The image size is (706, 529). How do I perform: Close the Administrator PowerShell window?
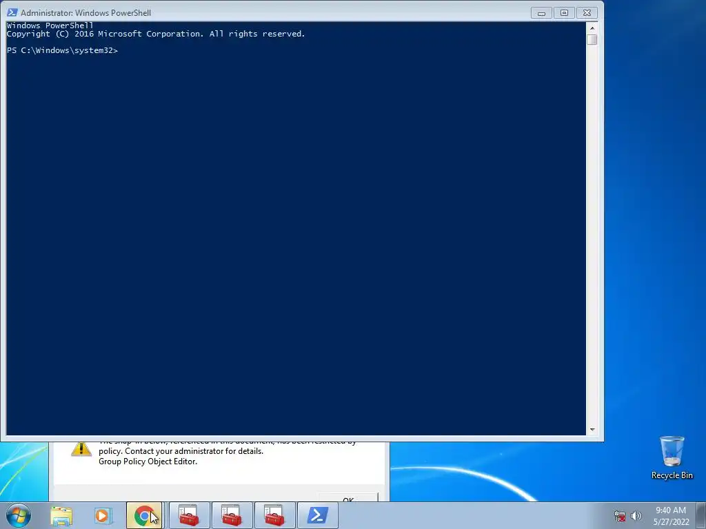[587, 13]
